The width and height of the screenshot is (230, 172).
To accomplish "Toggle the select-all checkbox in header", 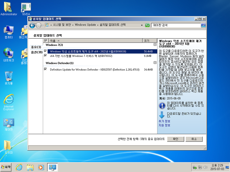I will (46, 40).
